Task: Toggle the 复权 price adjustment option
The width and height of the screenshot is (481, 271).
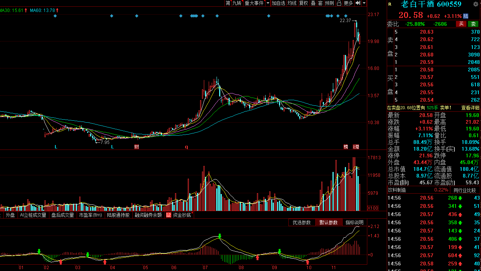Action: click(x=304, y=3)
